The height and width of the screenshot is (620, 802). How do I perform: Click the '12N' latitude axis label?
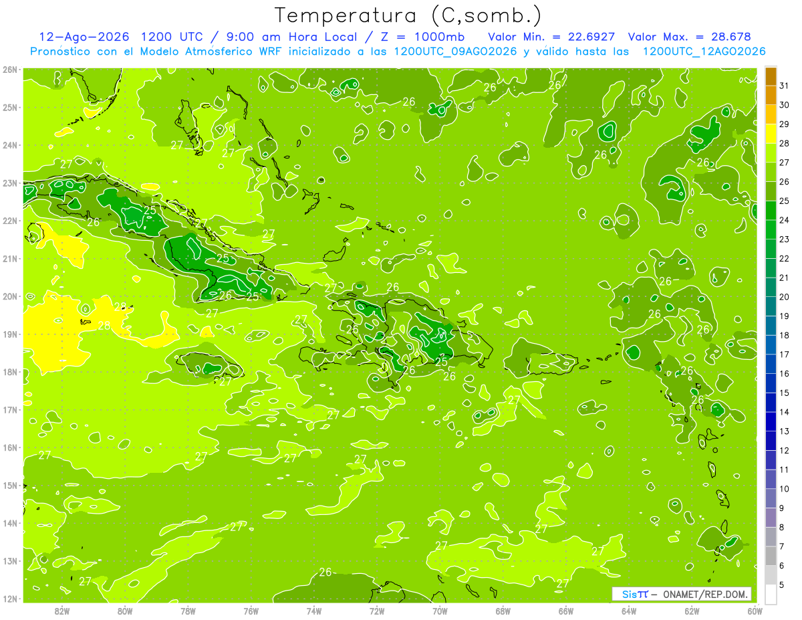click(x=9, y=599)
